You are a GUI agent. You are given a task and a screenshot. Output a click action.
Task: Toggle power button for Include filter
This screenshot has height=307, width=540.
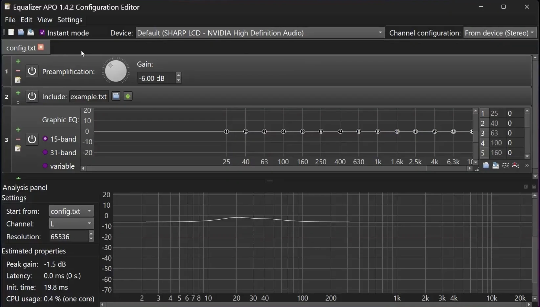32,96
